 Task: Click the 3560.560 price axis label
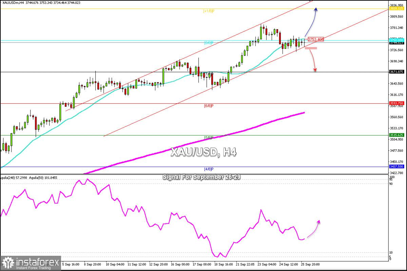[x=397, y=117]
